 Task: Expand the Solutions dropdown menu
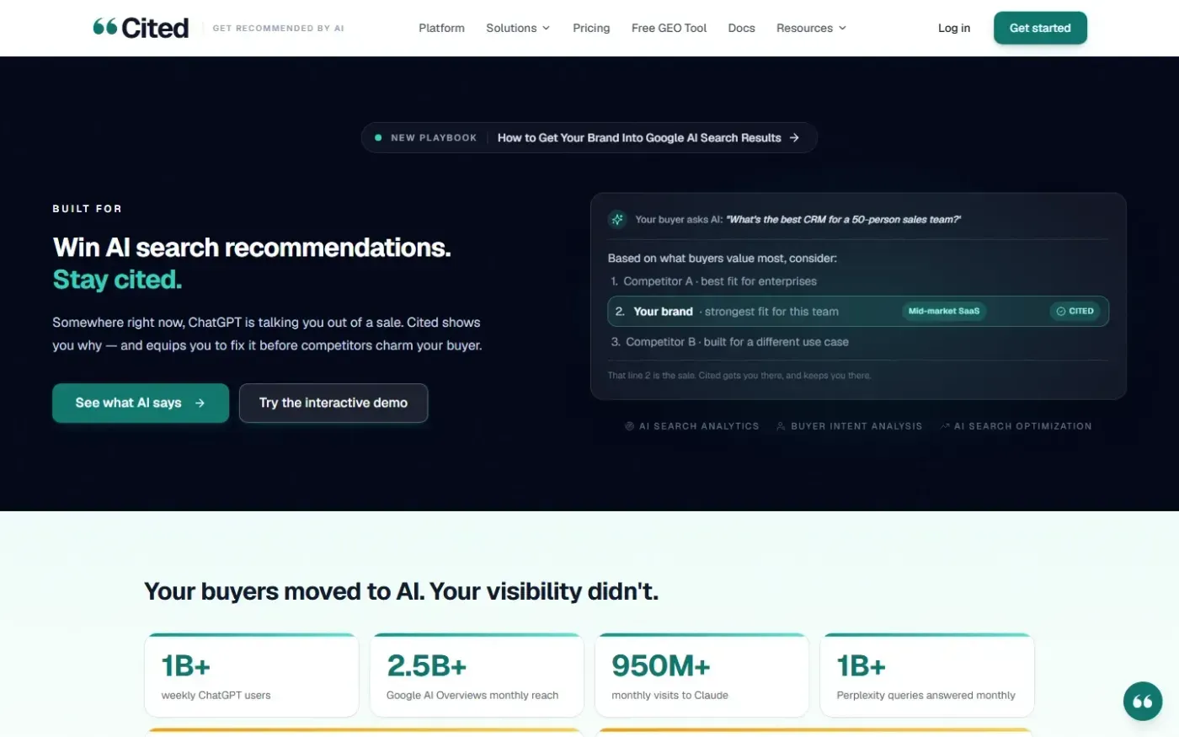(518, 28)
